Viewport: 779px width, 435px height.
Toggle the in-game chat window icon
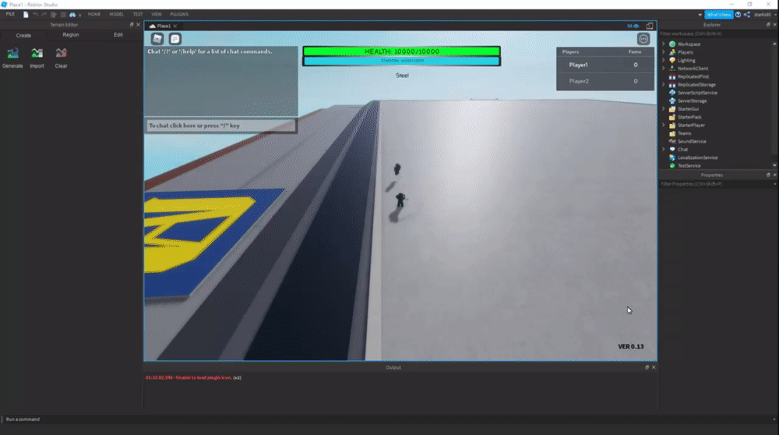tap(174, 39)
